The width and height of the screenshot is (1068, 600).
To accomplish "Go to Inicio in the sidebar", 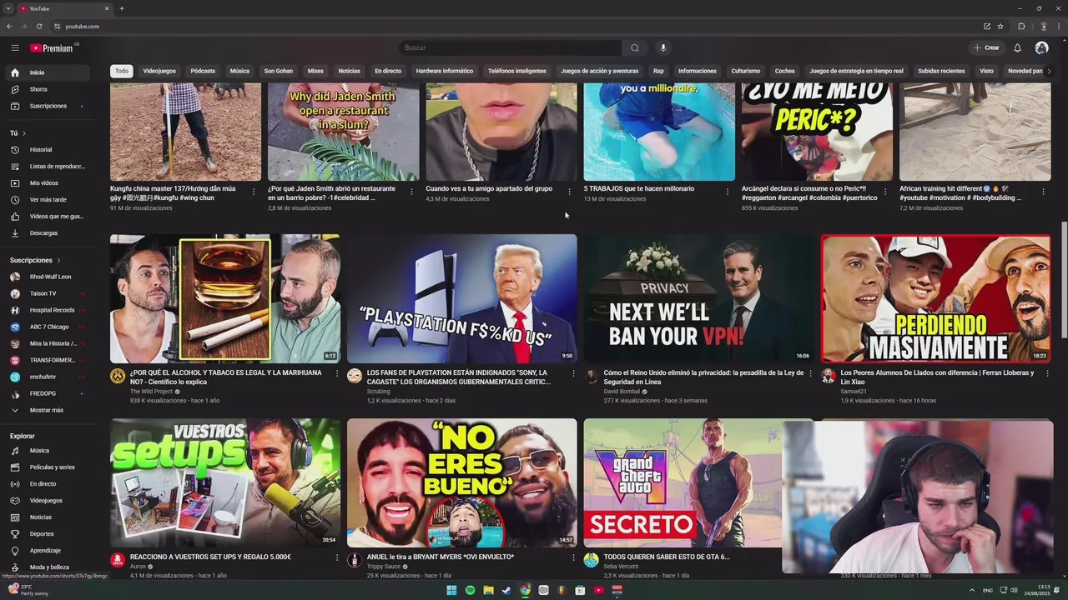I will 47,72.
